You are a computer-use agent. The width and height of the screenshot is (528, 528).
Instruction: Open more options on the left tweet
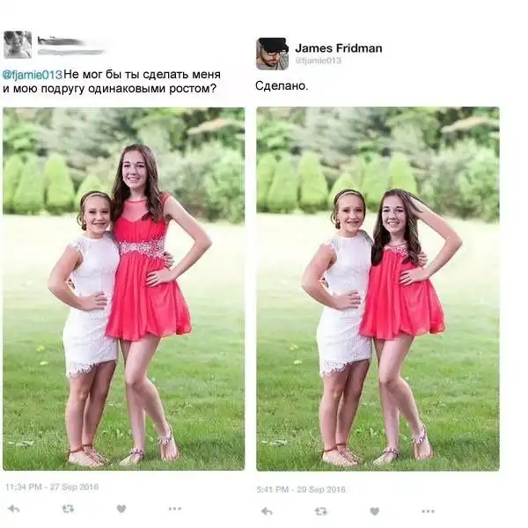pyautogui.click(x=175, y=509)
